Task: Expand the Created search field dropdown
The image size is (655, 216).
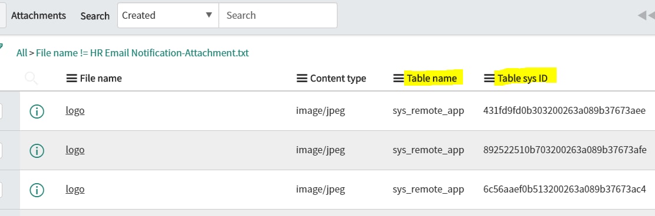Action: [168, 15]
